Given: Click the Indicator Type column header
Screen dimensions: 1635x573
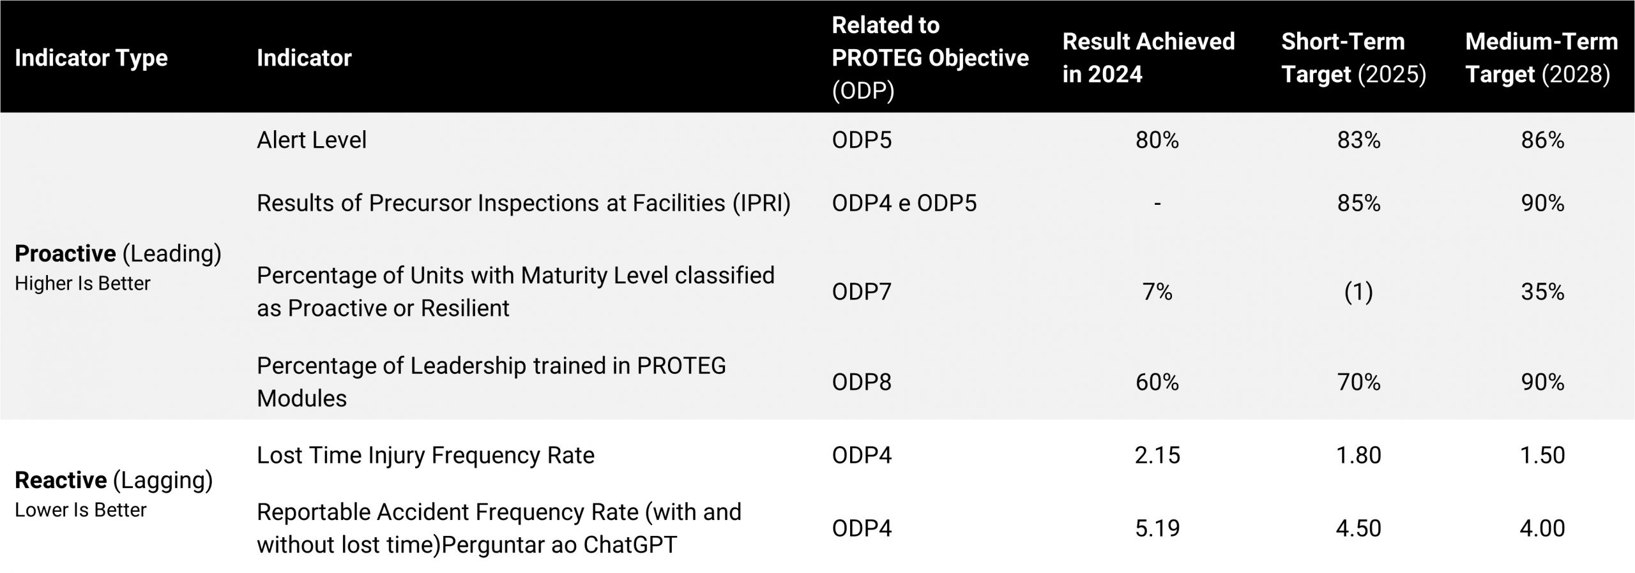Looking at the screenshot, I should pos(91,58).
